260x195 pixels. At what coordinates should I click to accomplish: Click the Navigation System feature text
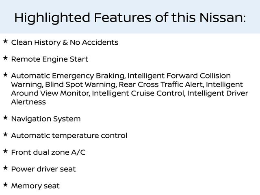[46, 119]
